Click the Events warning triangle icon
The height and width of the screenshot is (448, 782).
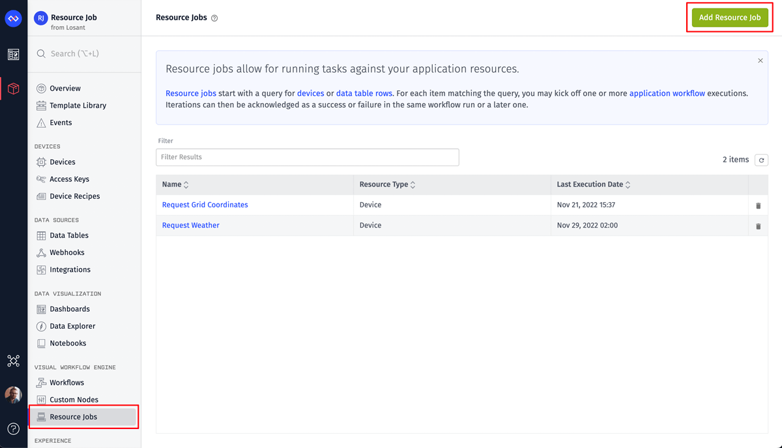click(41, 123)
